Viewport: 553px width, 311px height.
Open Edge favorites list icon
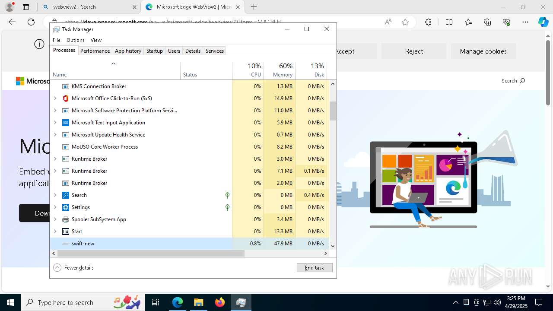point(468,22)
